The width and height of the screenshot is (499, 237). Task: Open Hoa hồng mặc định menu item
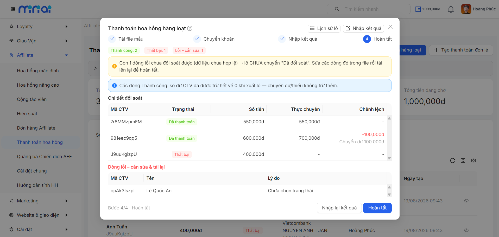click(x=38, y=71)
